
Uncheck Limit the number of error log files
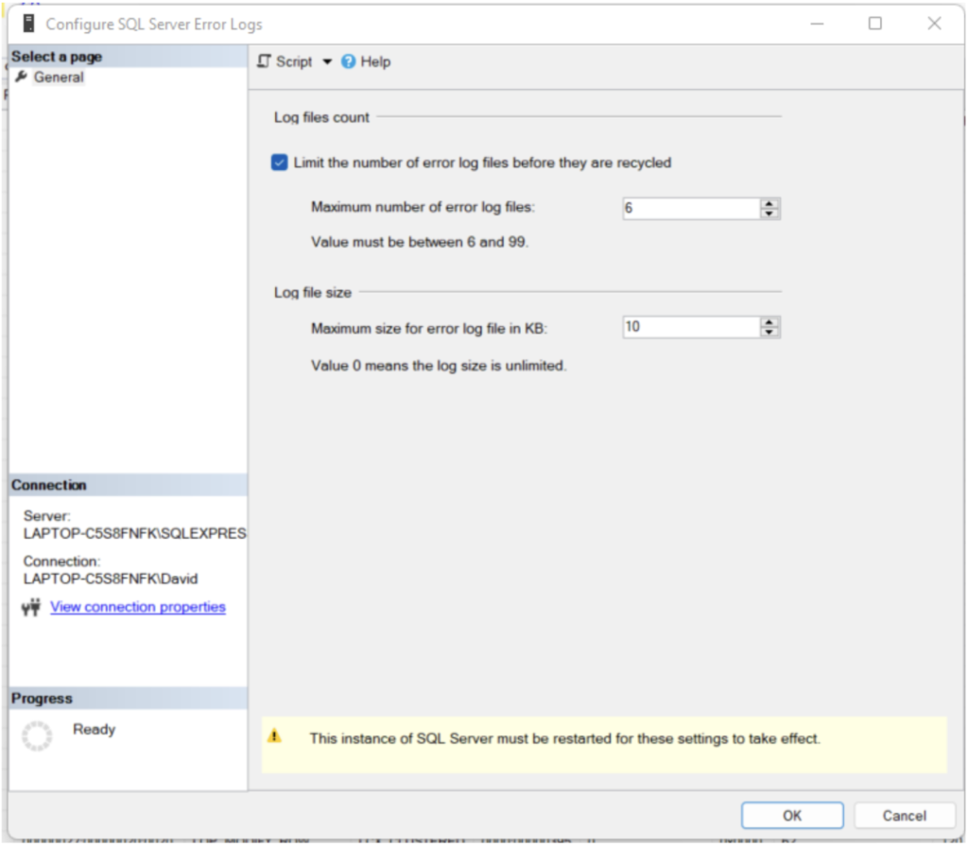pyautogui.click(x=279, y=163)
